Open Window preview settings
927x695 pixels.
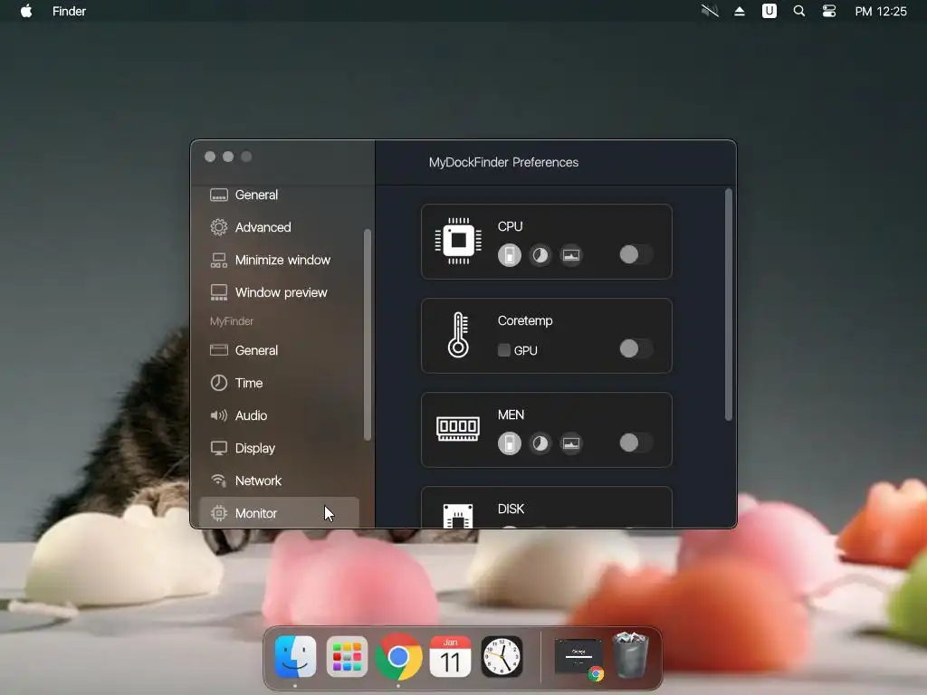pyautogui.click(x=279, y=292)
